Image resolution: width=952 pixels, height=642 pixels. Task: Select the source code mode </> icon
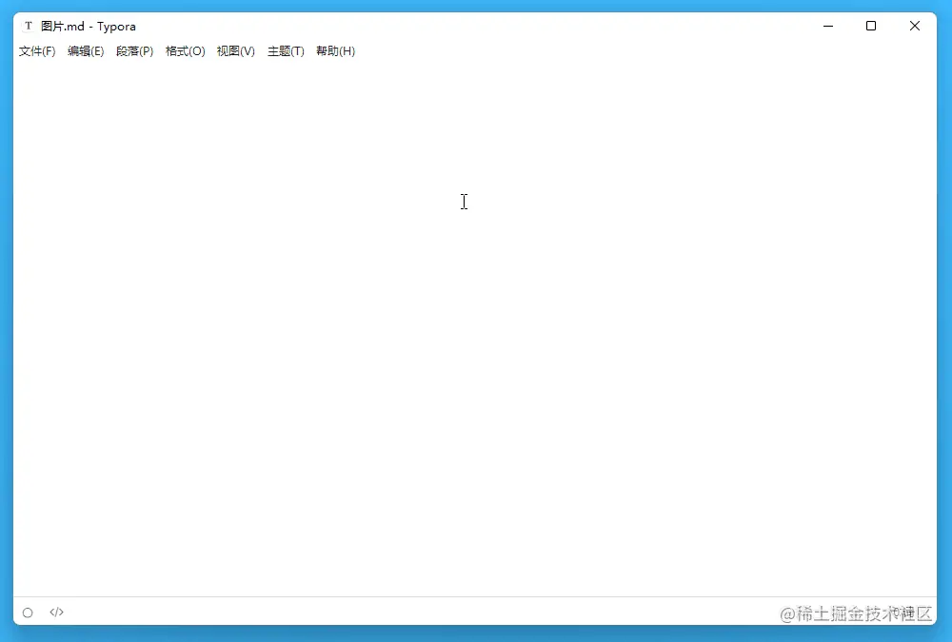tap(56, 612)
